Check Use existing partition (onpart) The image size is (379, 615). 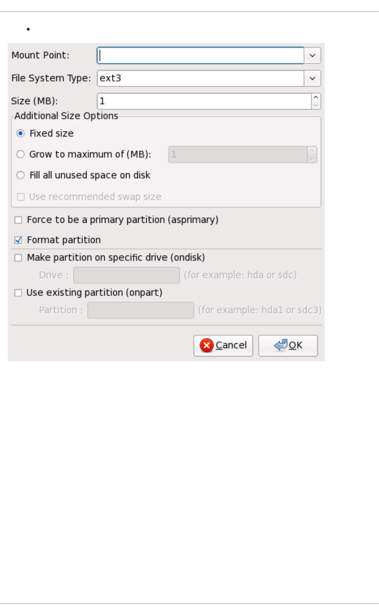point(18,293)
